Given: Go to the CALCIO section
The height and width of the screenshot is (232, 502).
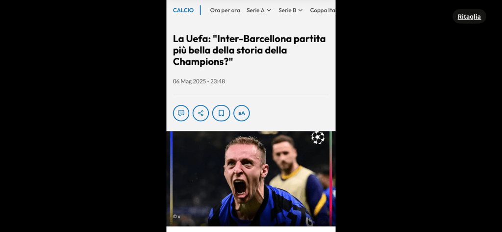Looking at the screenshot, I should tap(183, 10).
